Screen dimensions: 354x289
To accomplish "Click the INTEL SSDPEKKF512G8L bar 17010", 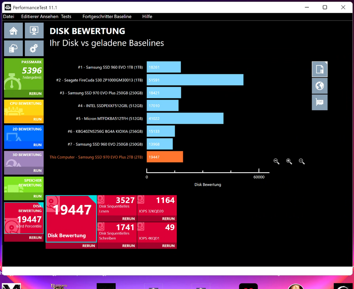I will [x=163, y=106].
